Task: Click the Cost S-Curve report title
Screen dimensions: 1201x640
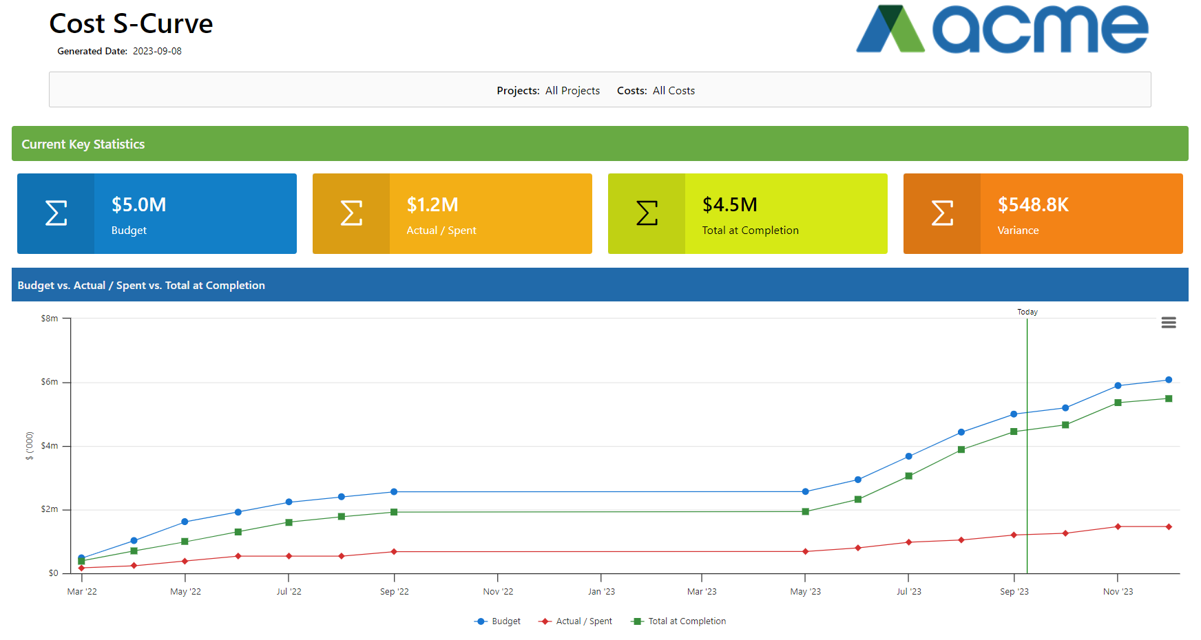Action: (130, 24)
